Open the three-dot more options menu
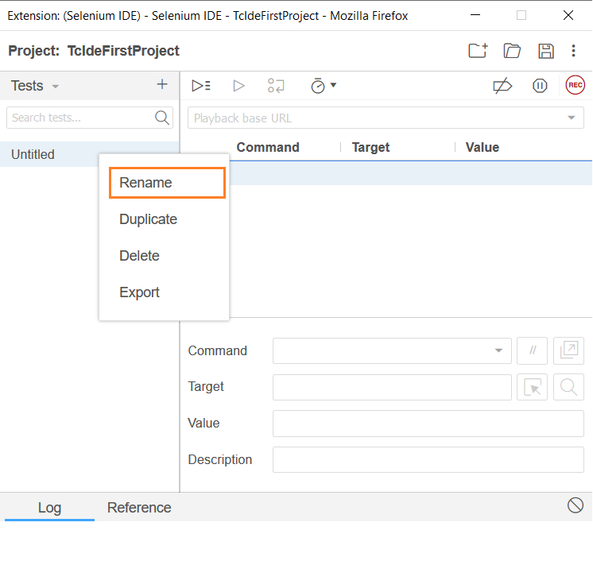 (573, 51)
